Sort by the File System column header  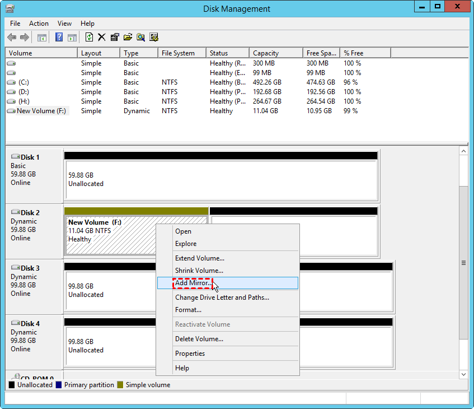click(178, 53)
